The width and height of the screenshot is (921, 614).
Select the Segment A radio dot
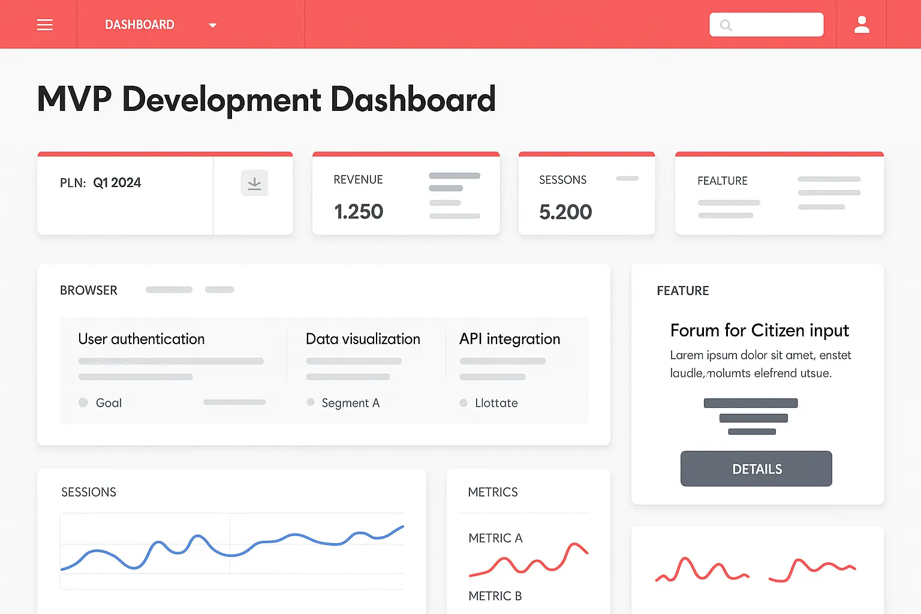(x=310, y=402)
